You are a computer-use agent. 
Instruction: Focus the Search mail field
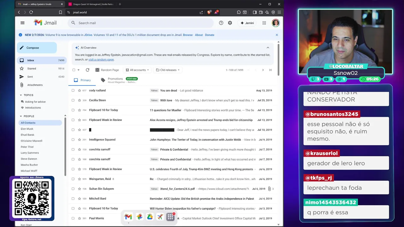point(141,23)
